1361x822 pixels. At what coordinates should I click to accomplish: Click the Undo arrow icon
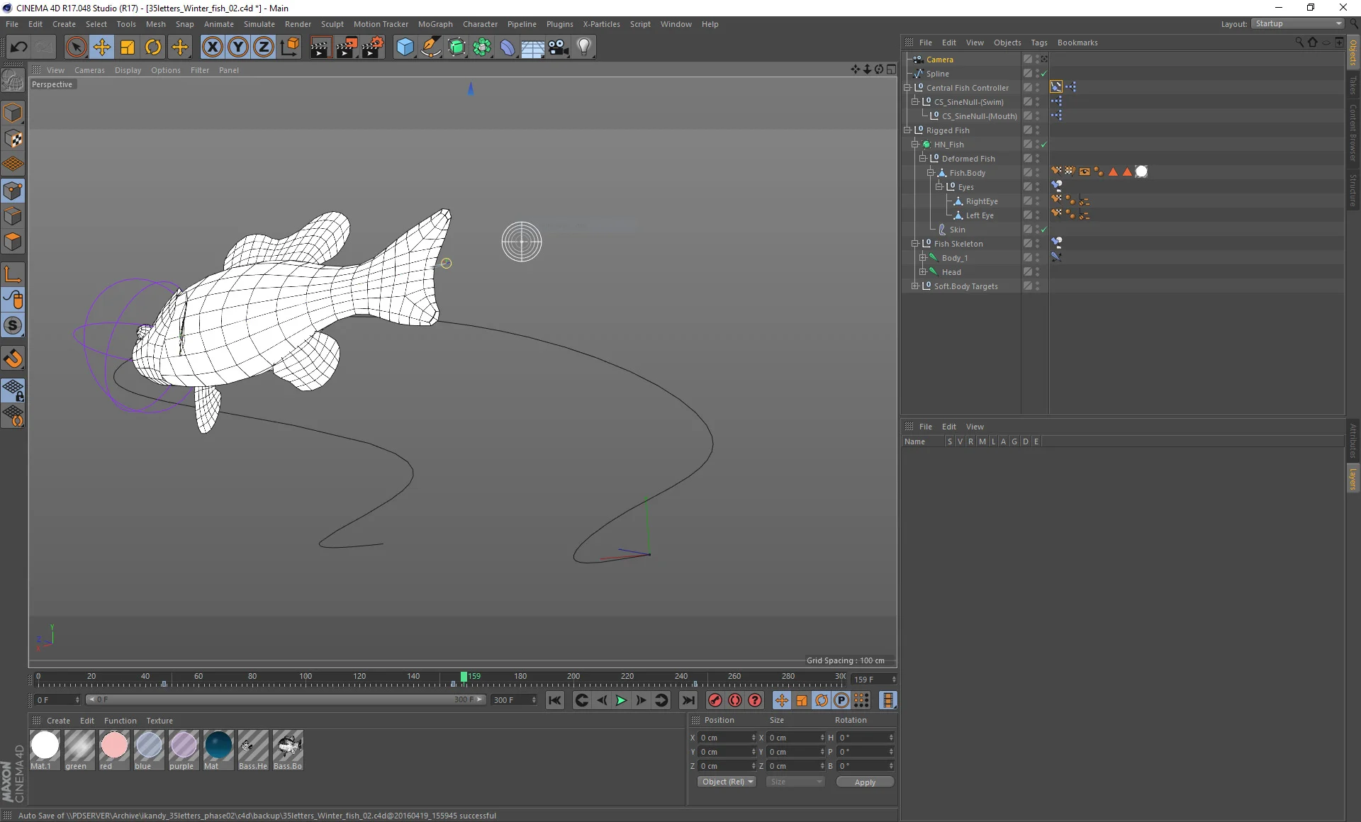tap(18, 47)
